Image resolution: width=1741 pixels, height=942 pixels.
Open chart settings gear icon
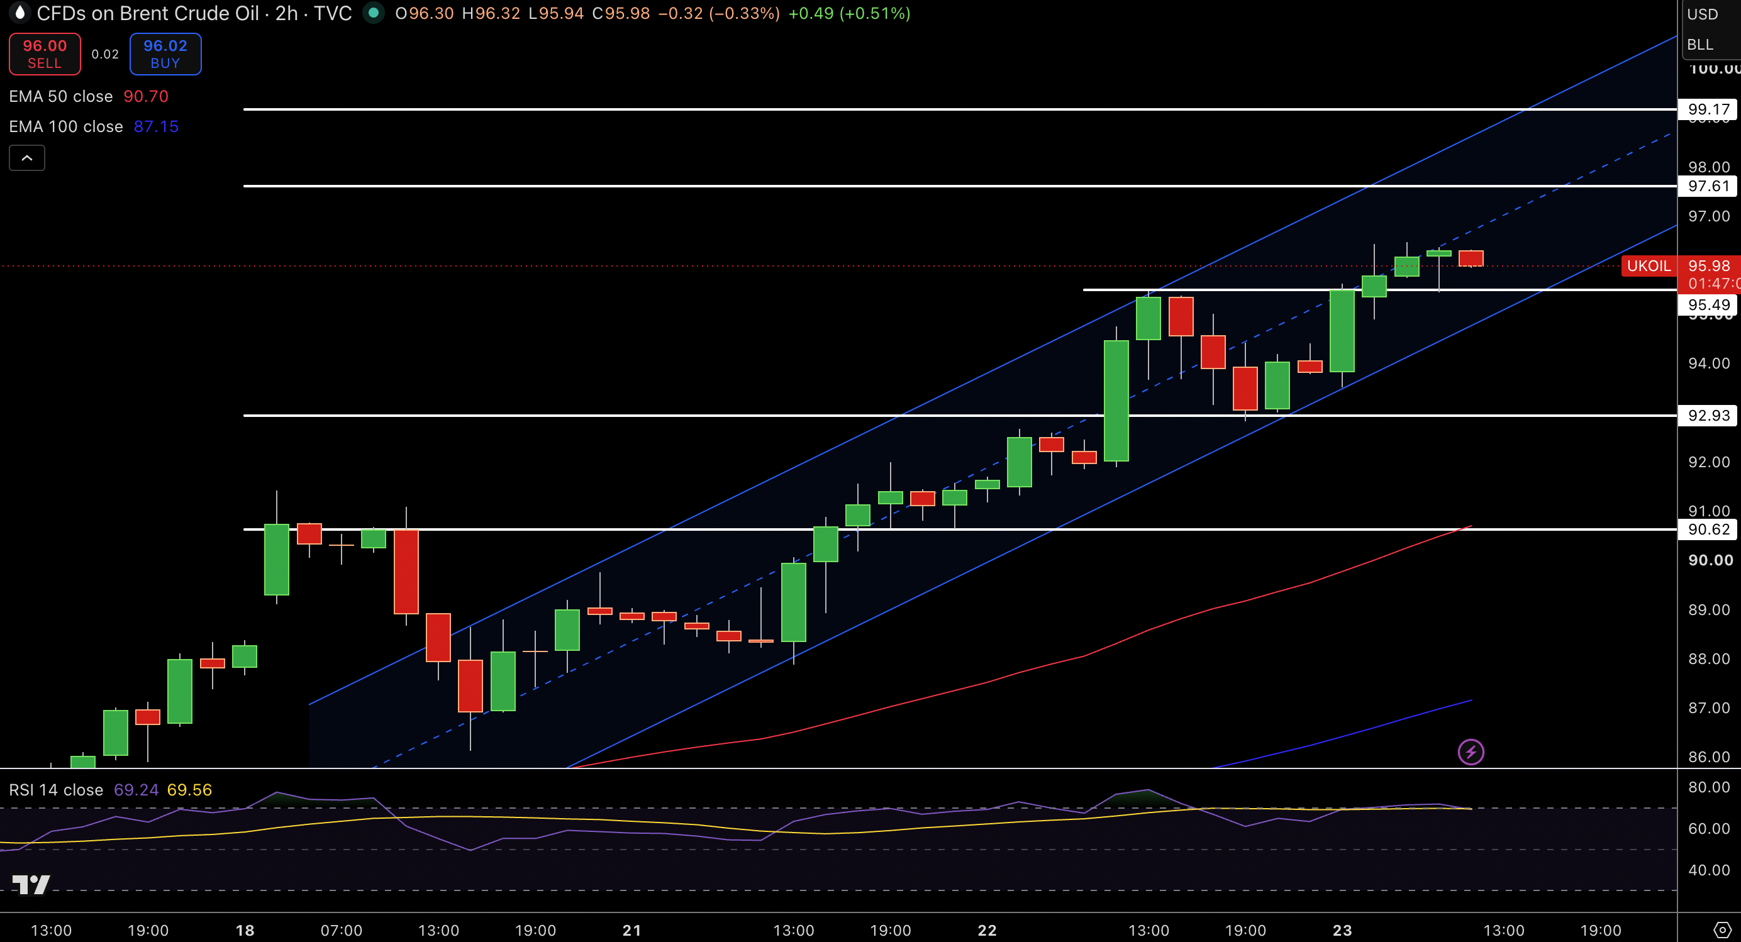pyautogui.click(x=1722, y=930)
